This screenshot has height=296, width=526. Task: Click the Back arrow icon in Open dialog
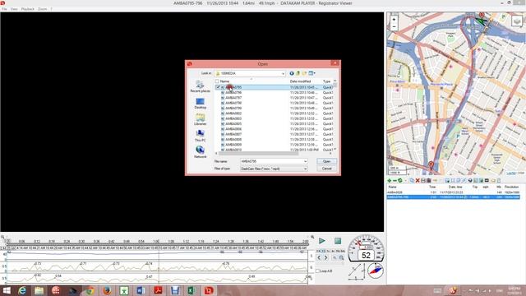[292, 73]
